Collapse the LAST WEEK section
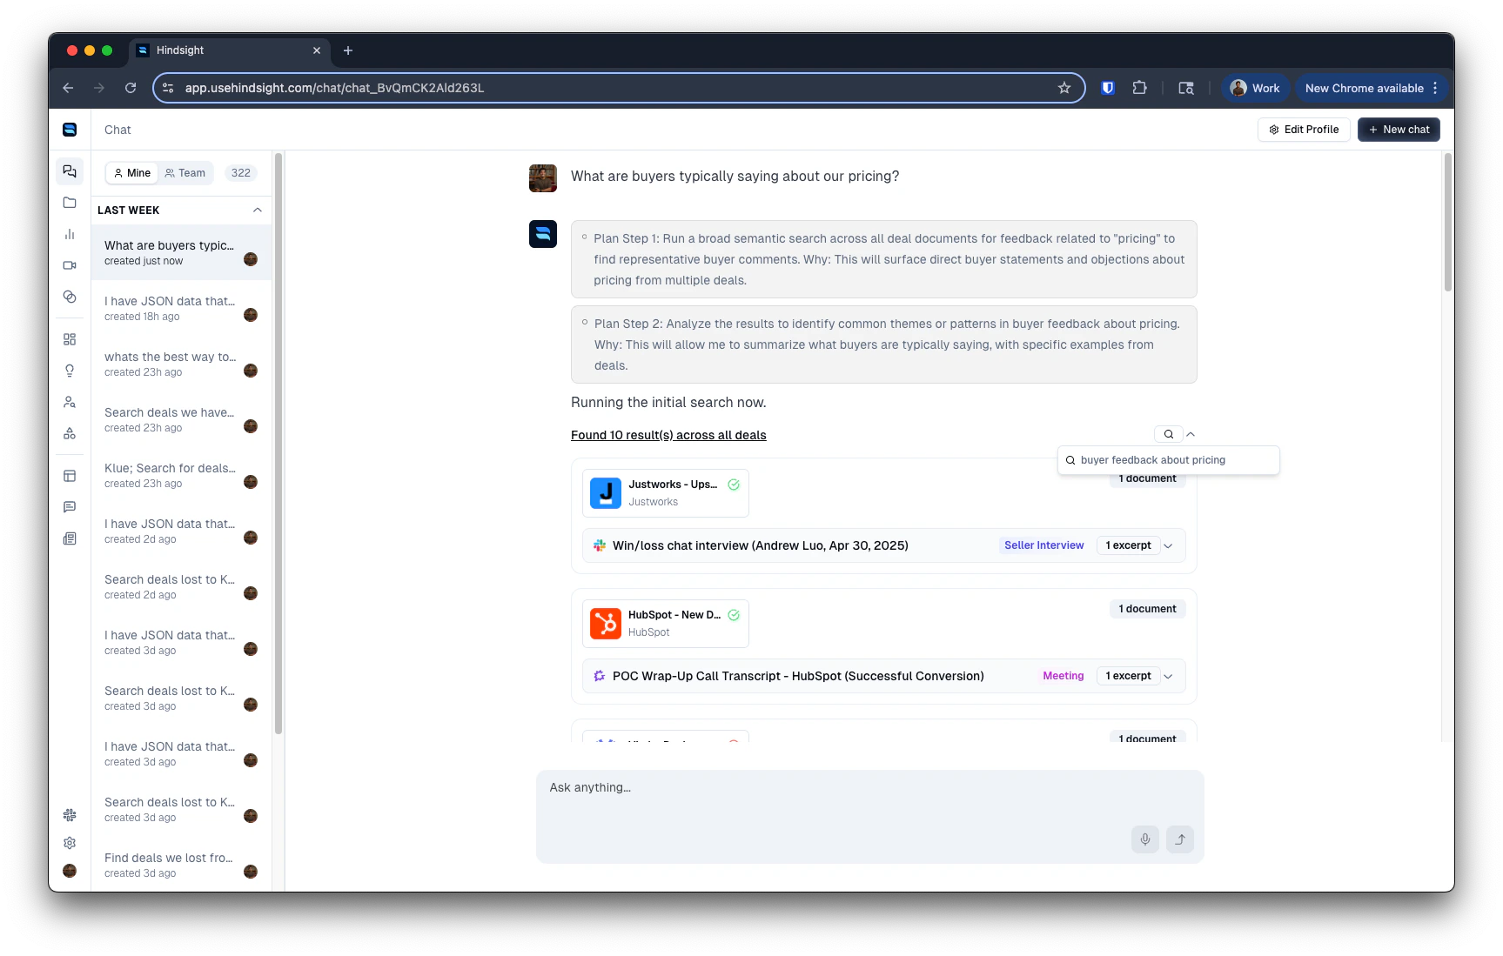 click(x=257, y=210)
